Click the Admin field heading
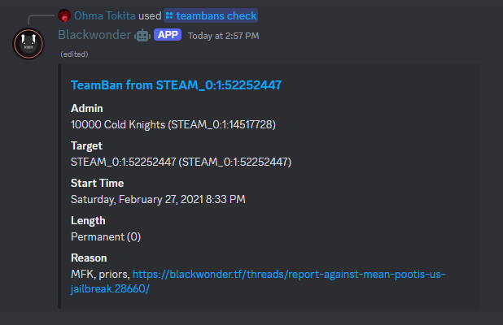This screenshot has height=325, width=503. [x=87, y=108]
